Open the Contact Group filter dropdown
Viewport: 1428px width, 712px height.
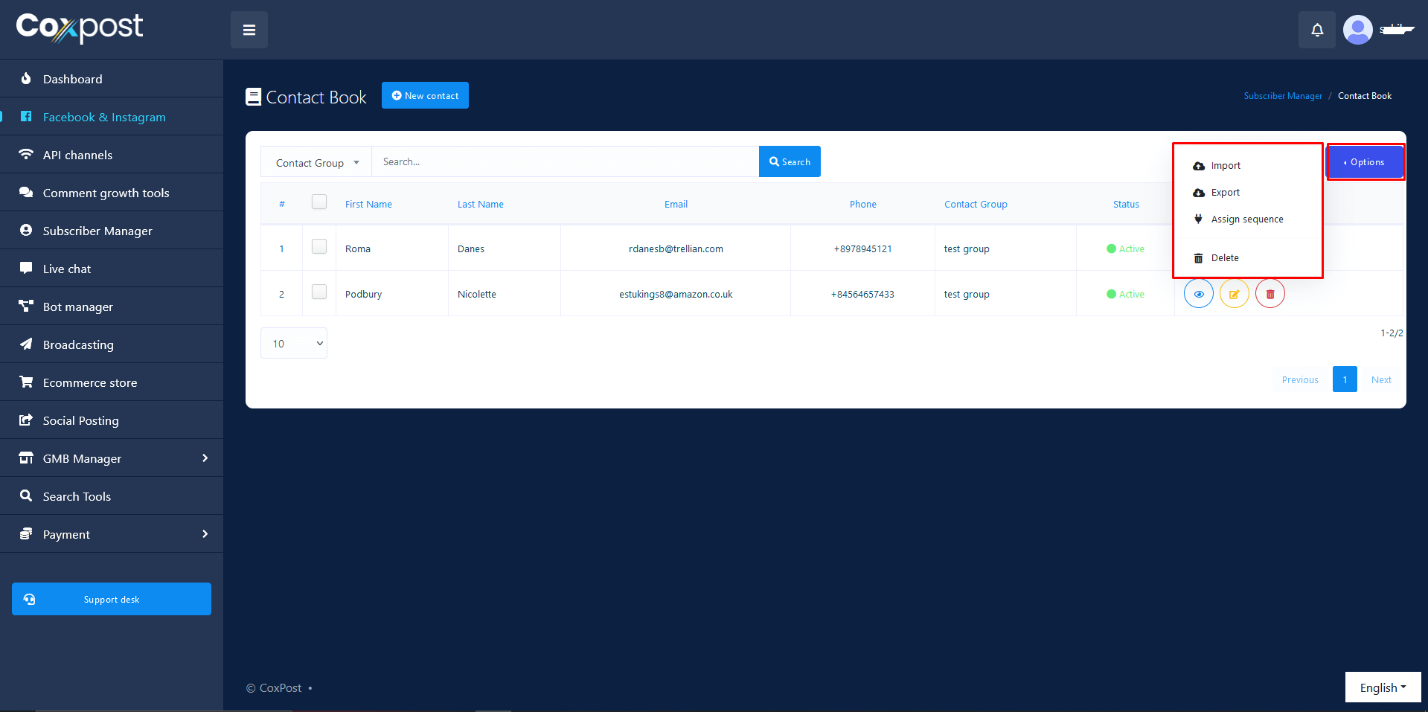316,162
